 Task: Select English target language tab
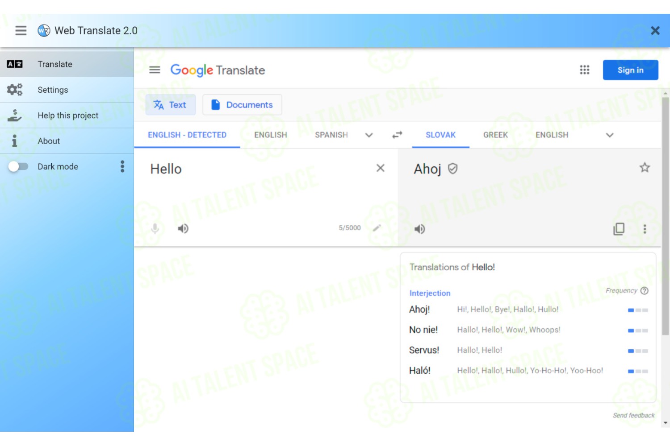pyautogui.click(x=552, y=135)
